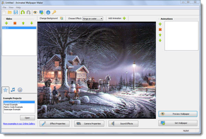Open the File menu
This screenshot has height=139, width=206.
coord(4,8)
